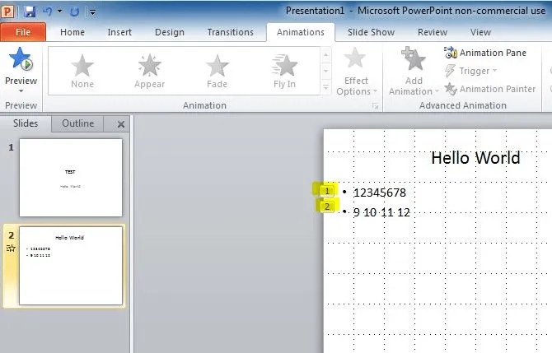
Task: Activate the Animation Painter tool
Action: tap(490, 89)
